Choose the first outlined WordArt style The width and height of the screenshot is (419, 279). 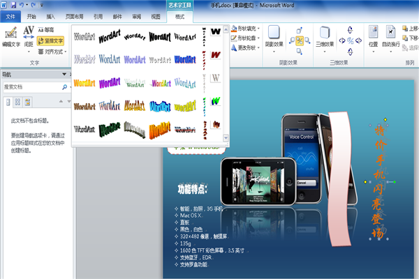pos(84,36)
